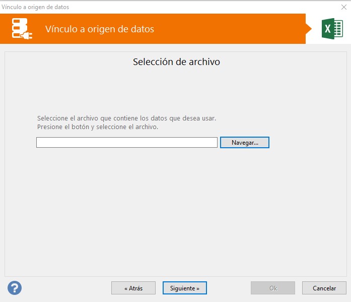
Task: Click the empty file path text field
Action: [x=126, y=143]
